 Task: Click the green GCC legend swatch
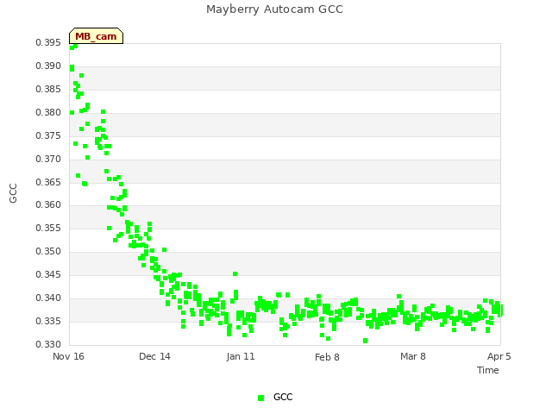click(260, 398)
